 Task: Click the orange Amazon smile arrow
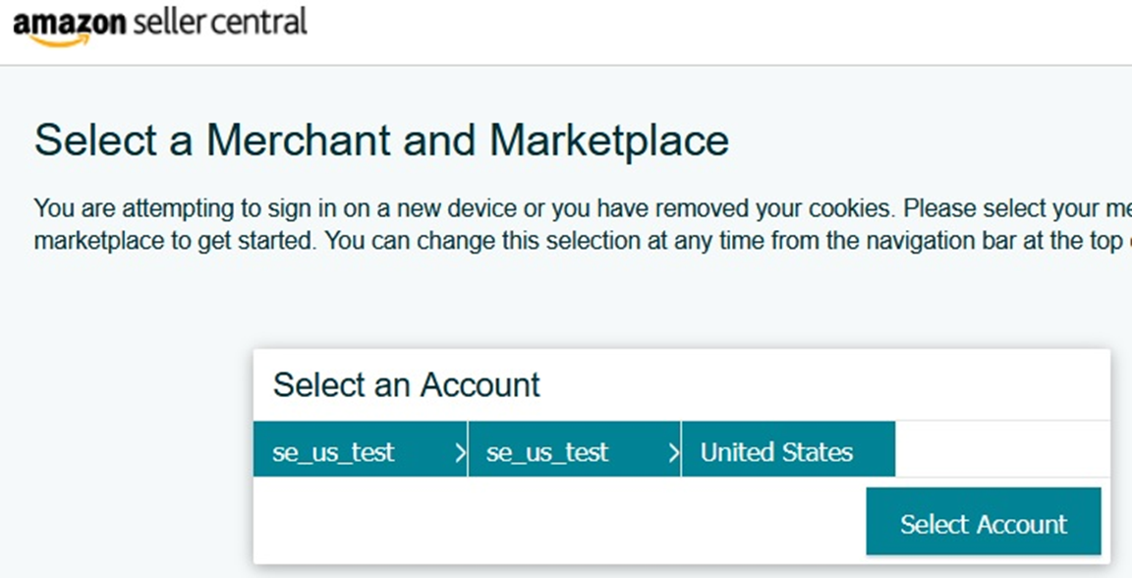tap(61, 40)
